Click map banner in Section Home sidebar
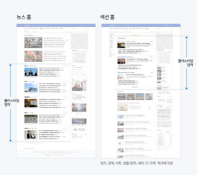197x175 pixels. point(164,100)
